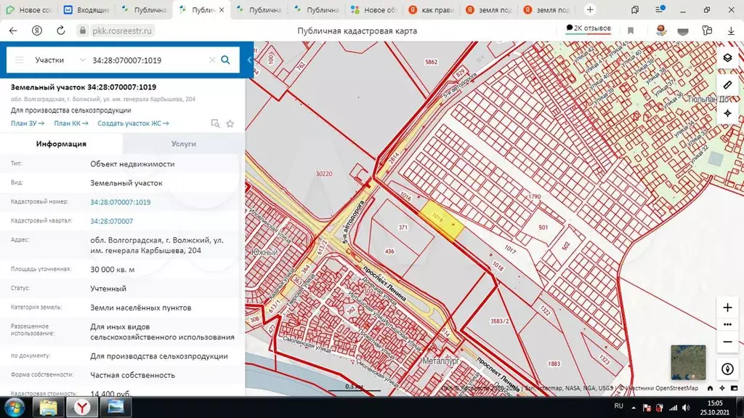Screen dimensions: 744x418
Task: Click the area value 30 000 кв. м
Action: (x=113, y=269)
